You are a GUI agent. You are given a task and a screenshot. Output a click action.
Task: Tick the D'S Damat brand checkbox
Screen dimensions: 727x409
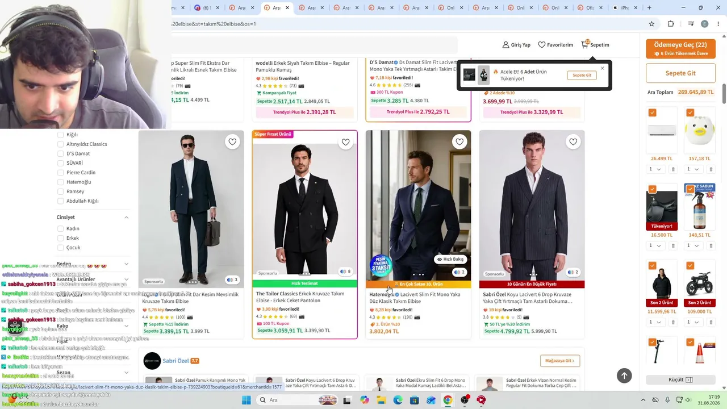coord(60,153)
